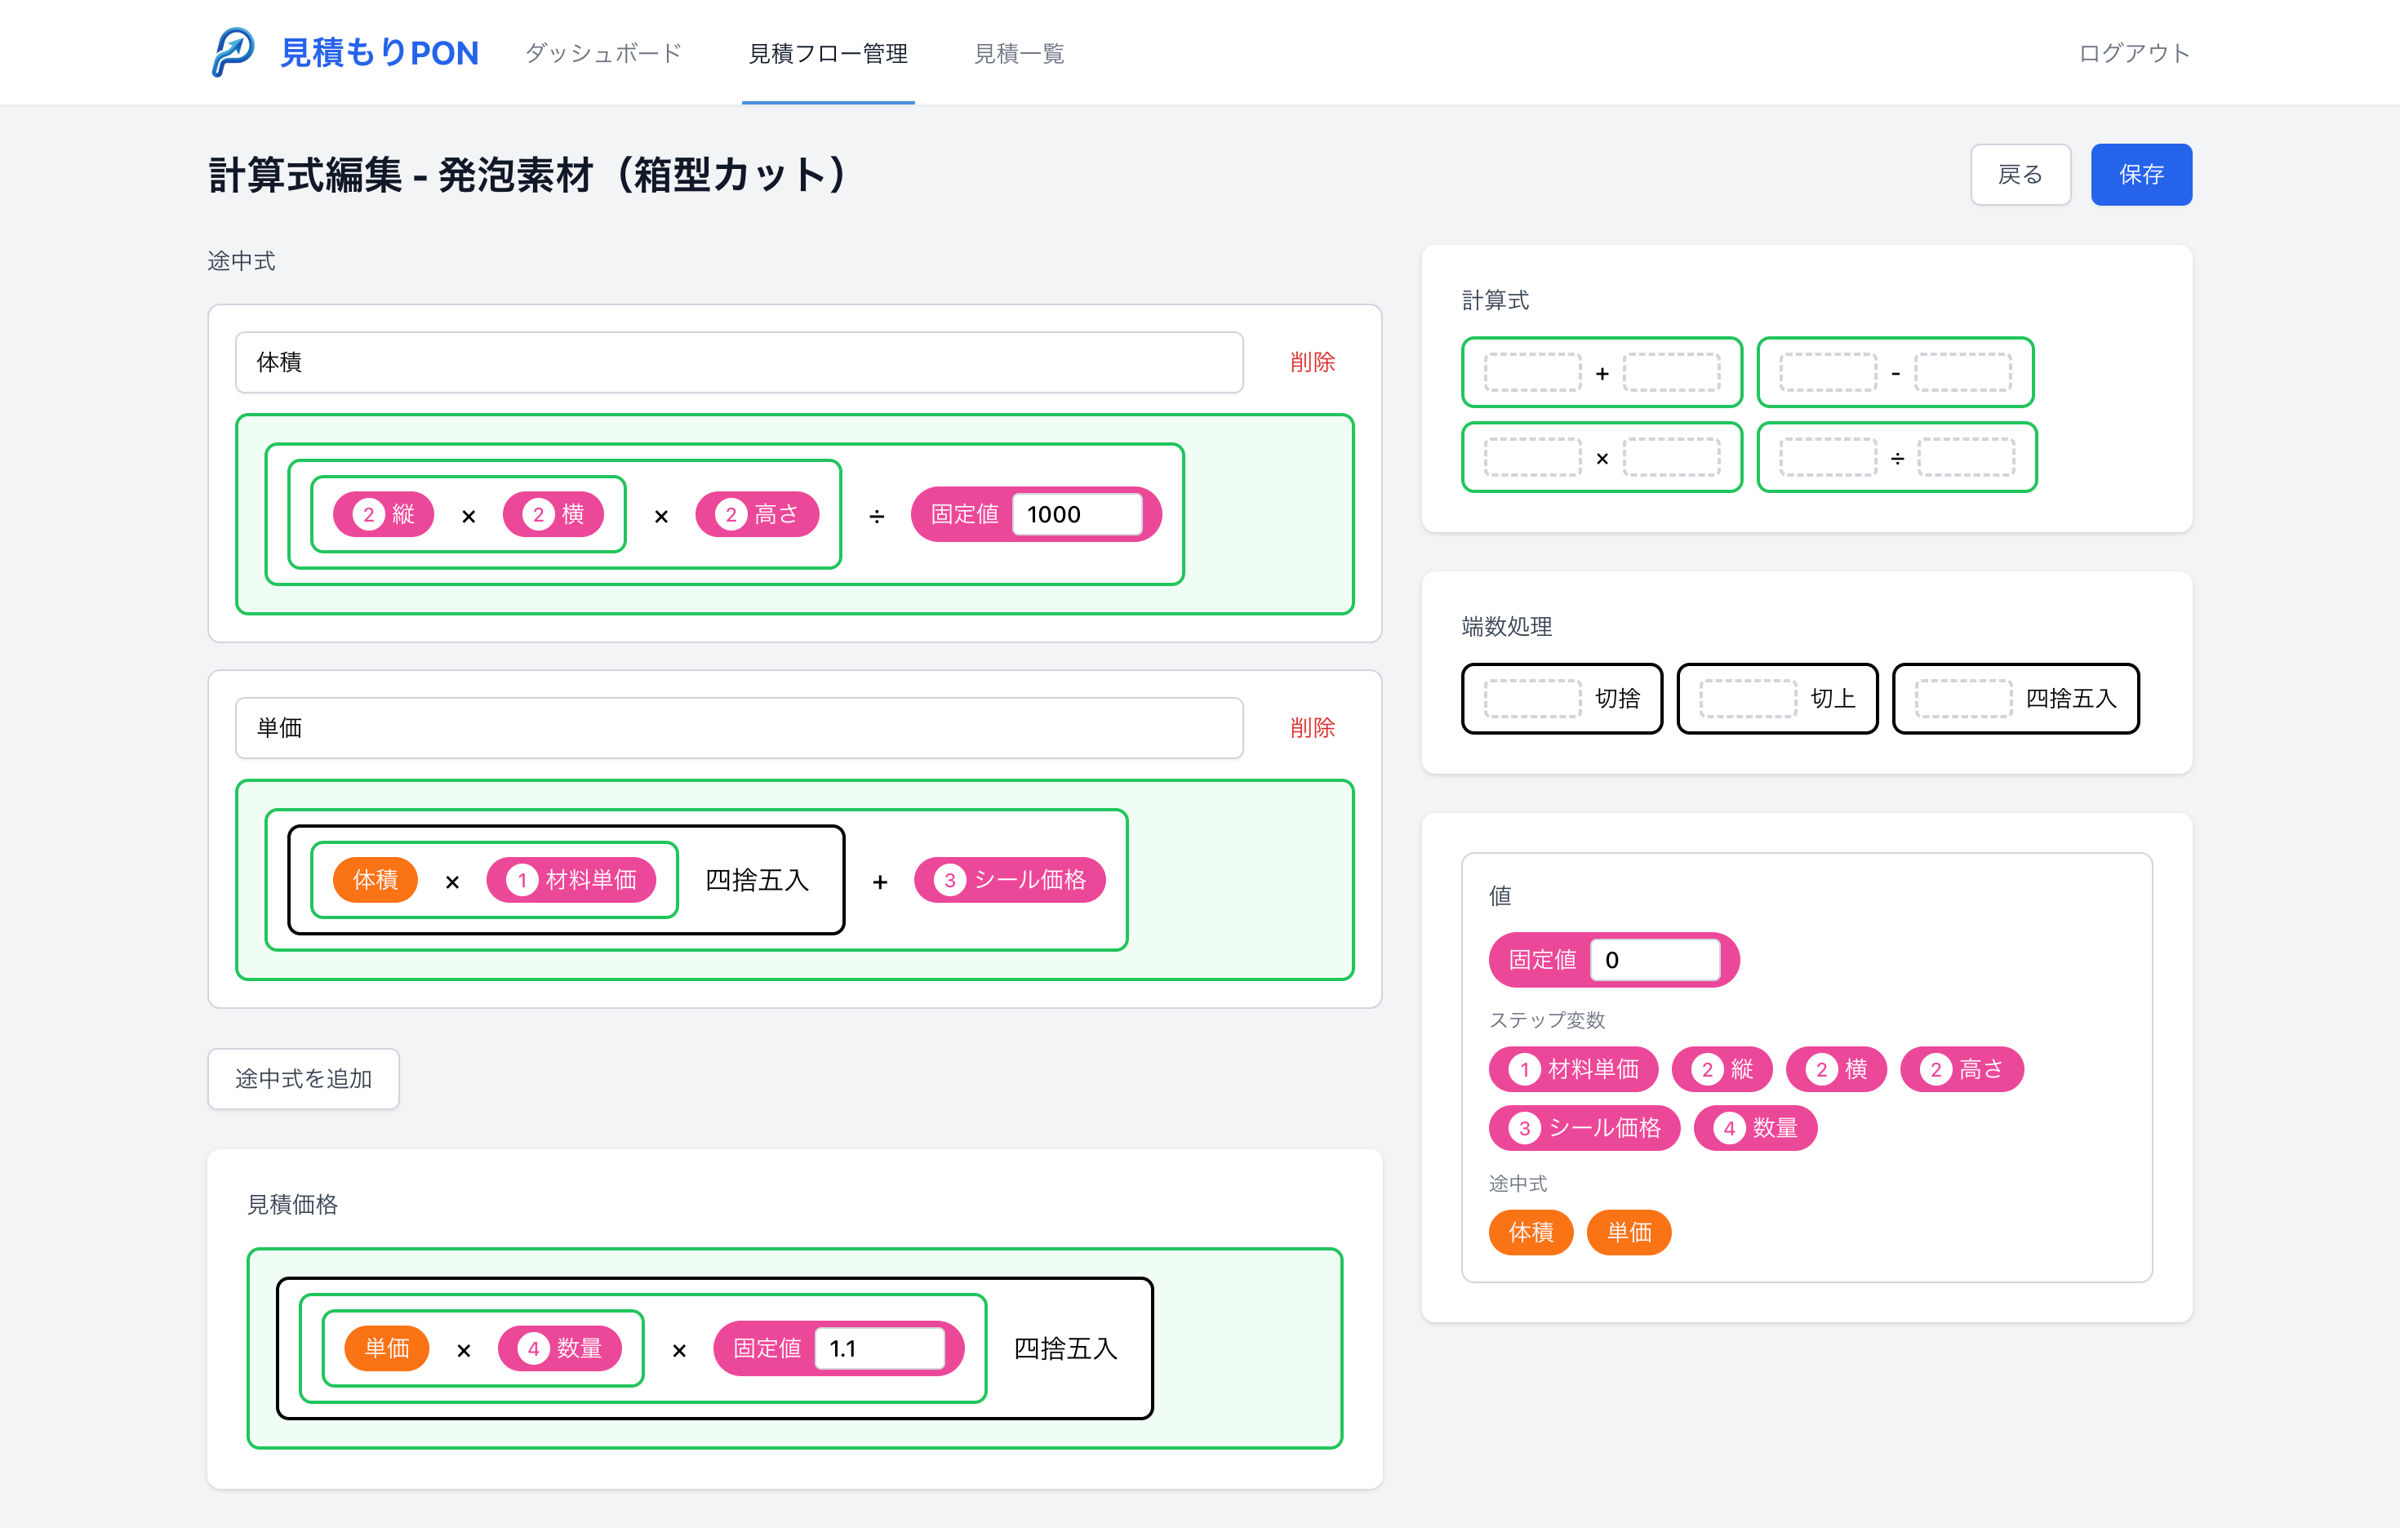
Task: Click the blue 保存 button
Action: click(x=2141, y=175)
